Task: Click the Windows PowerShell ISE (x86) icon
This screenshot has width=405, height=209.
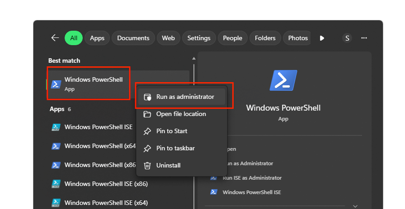Action: [56, 184]
